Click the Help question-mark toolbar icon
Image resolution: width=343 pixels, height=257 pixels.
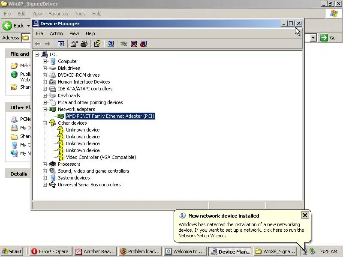[97, 44]
